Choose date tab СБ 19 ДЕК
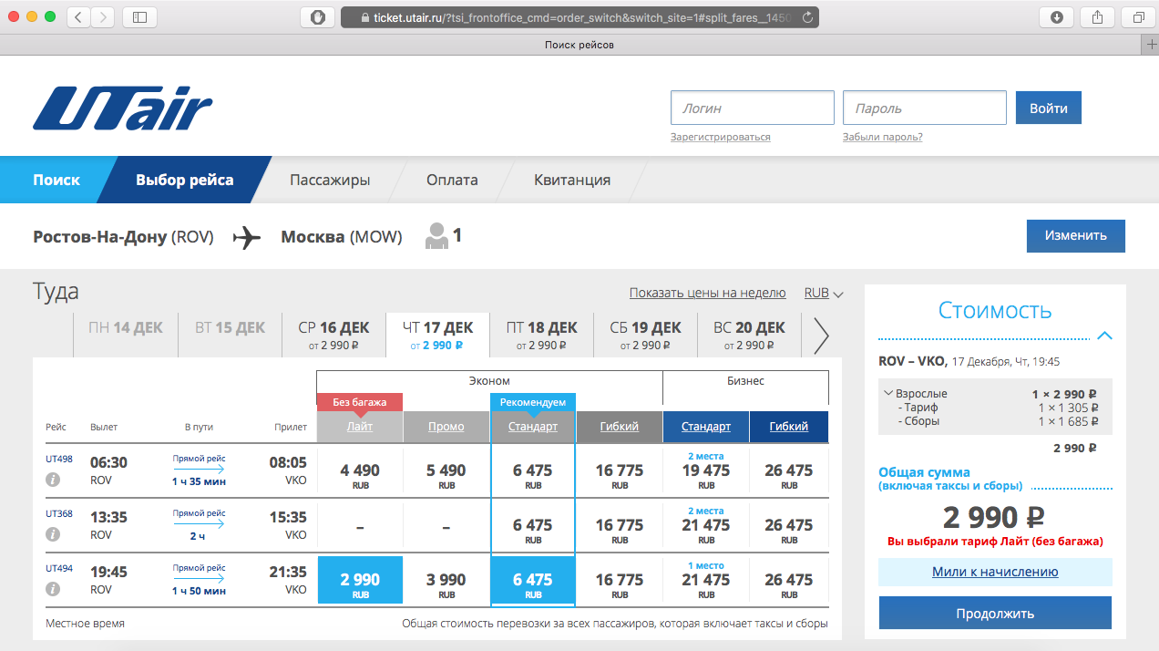 tap(646, 335)
